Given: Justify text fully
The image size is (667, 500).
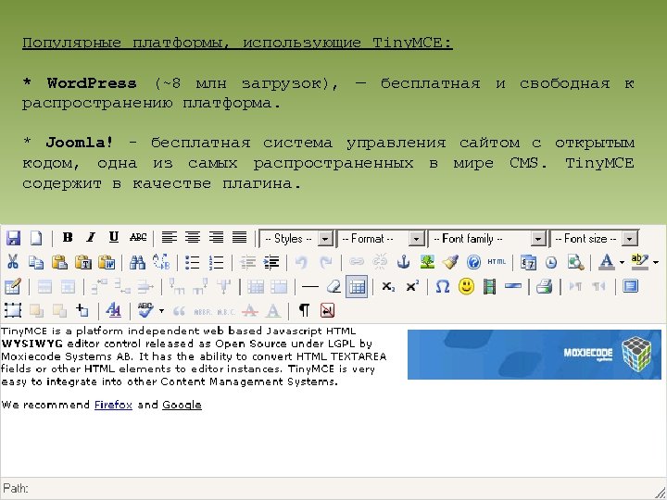Looking at the screenshot, I should [240, 237].
